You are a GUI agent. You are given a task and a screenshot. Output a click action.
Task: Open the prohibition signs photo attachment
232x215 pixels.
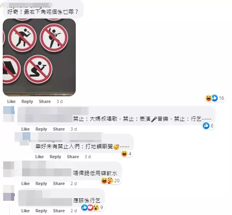[39, 57]
